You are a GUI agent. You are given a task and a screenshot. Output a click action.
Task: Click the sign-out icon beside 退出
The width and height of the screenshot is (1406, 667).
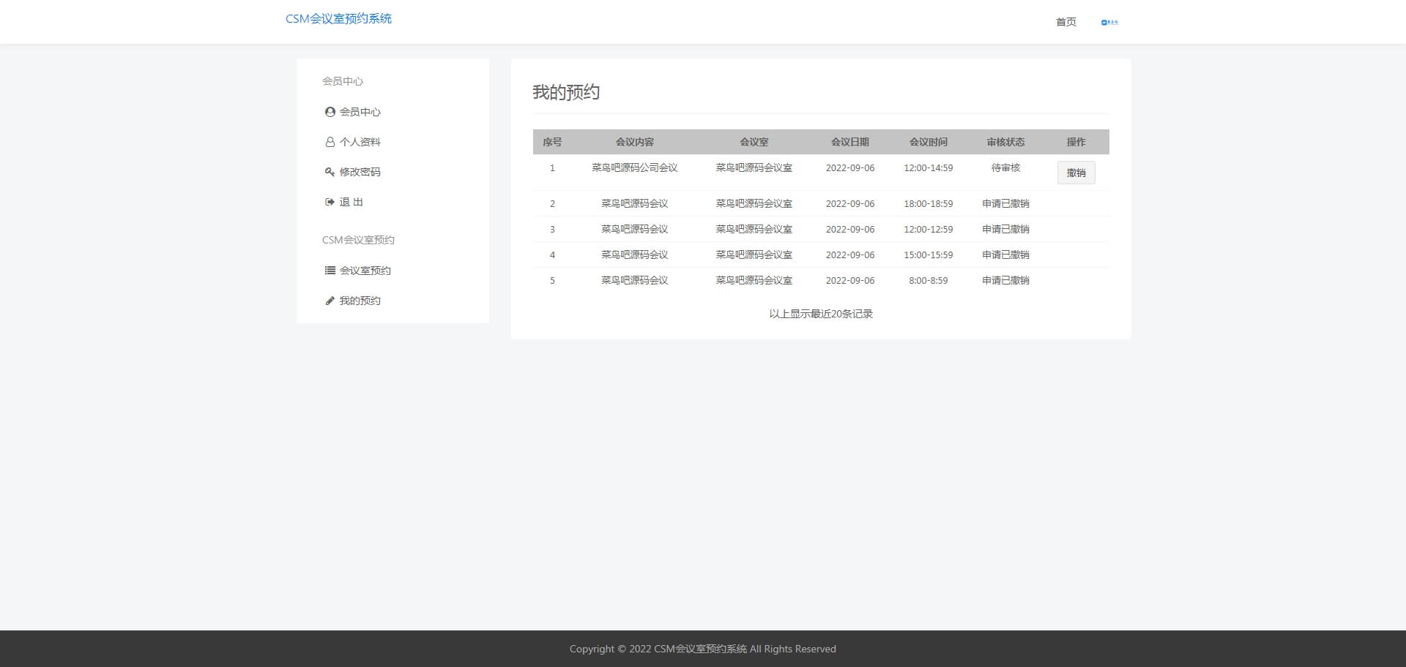click(x=330, y=202)
